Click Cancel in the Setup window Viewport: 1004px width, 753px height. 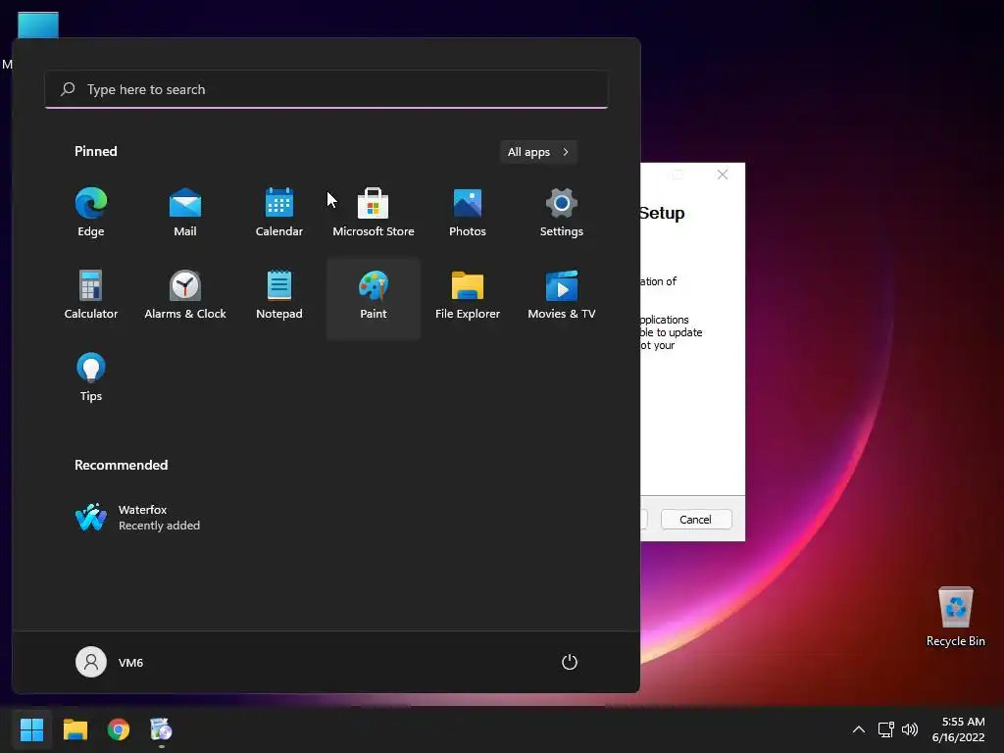696,520
